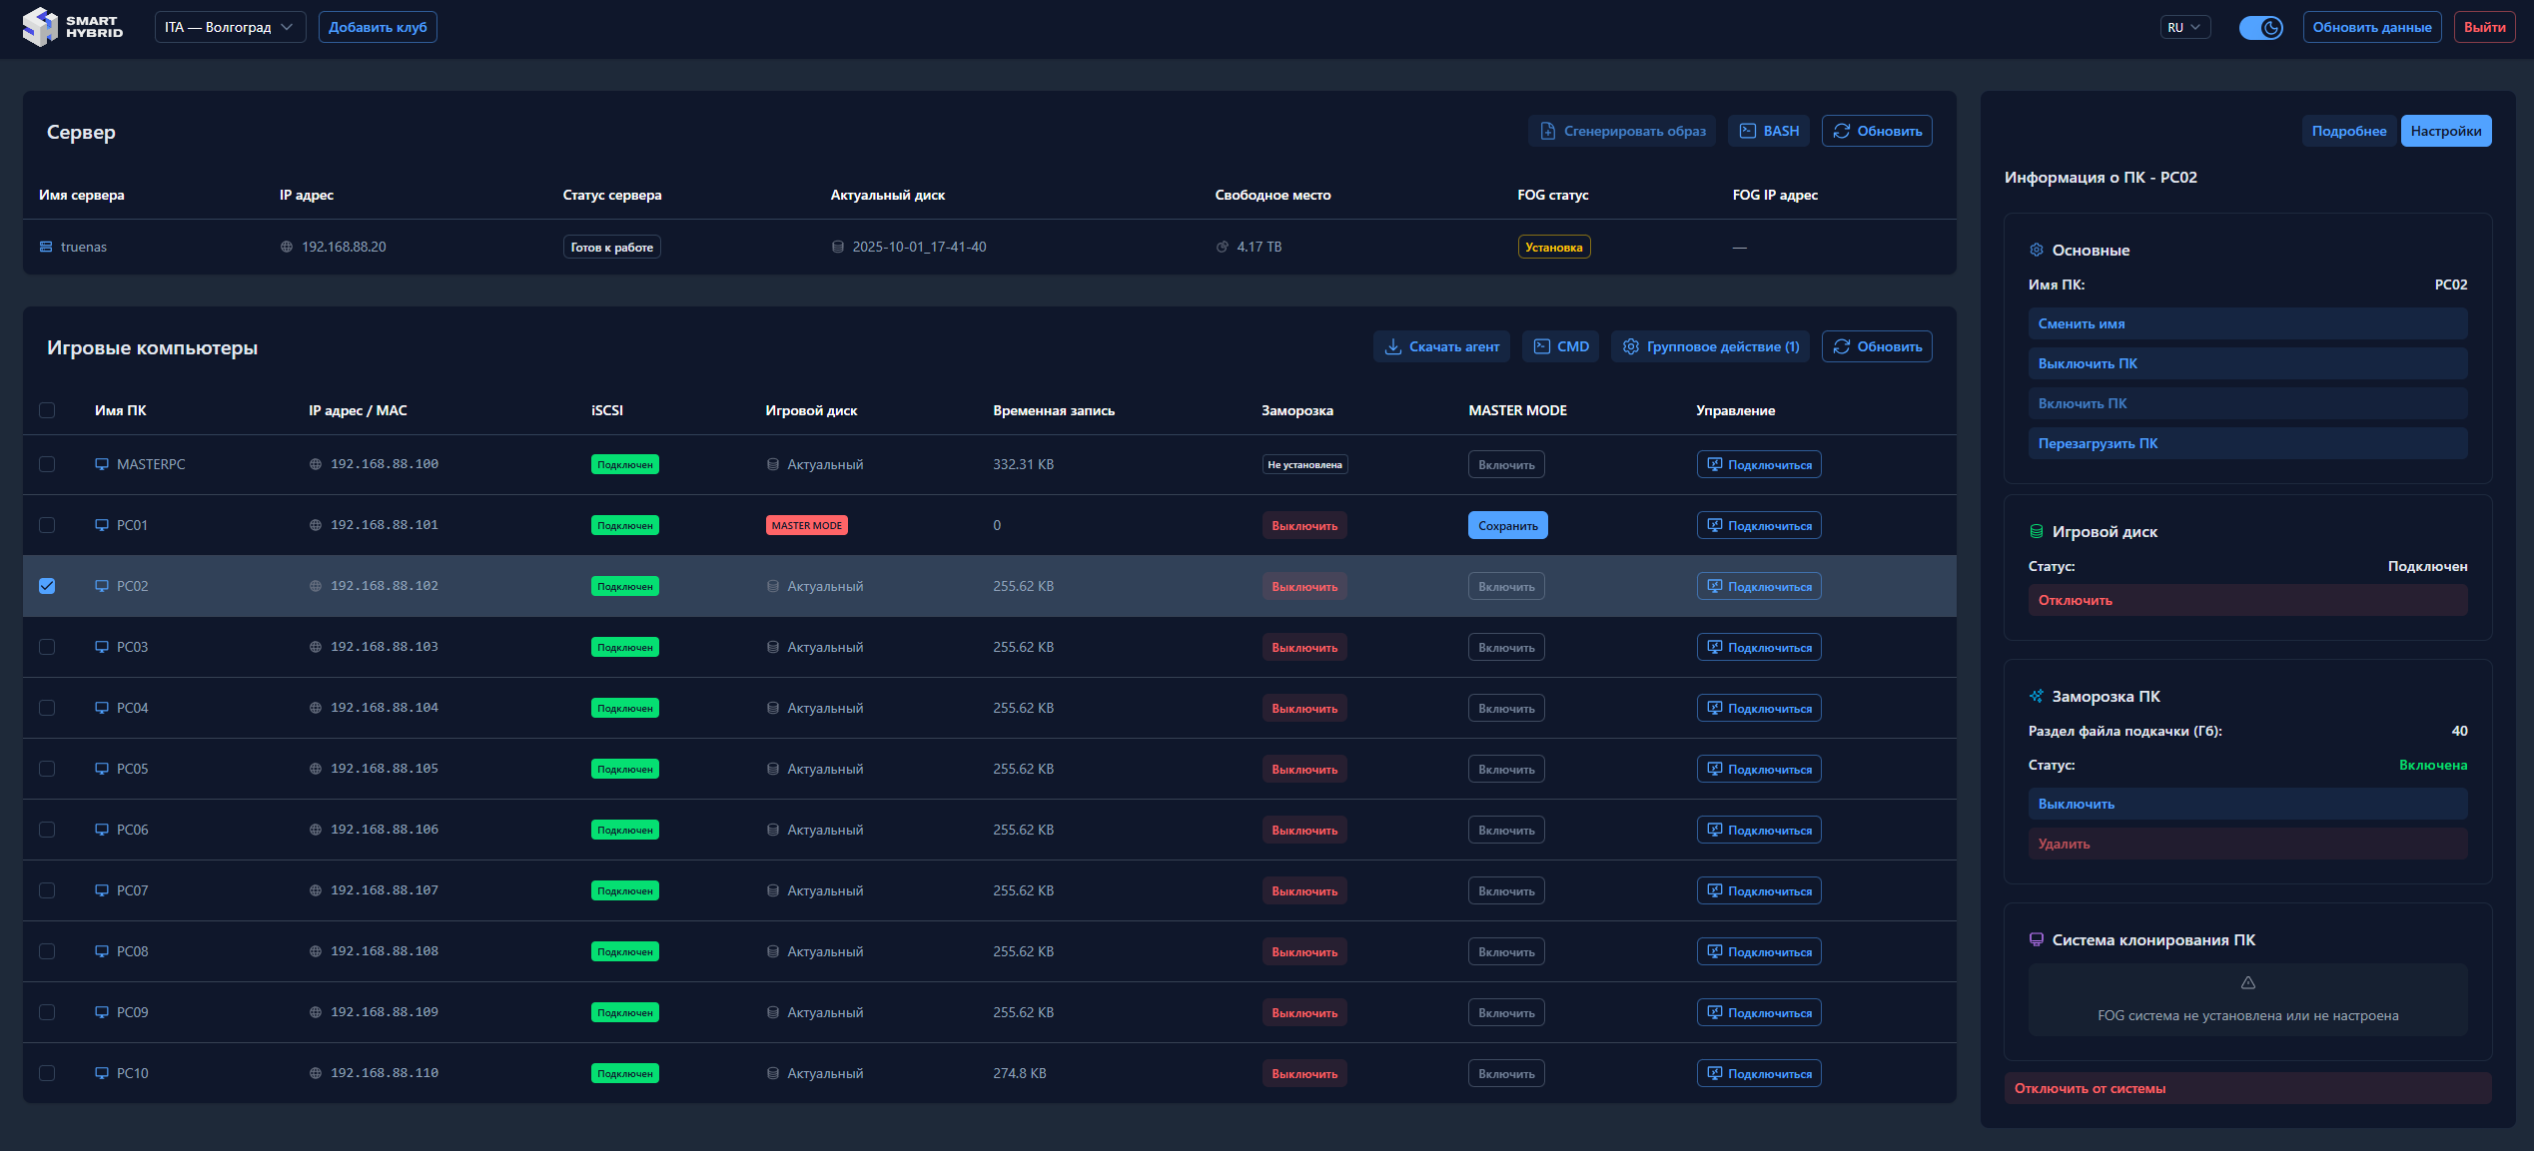Click the warning triangle in the FOG notice
This screenshot has width=2534, height=1151.
[x=2248, y=983]
